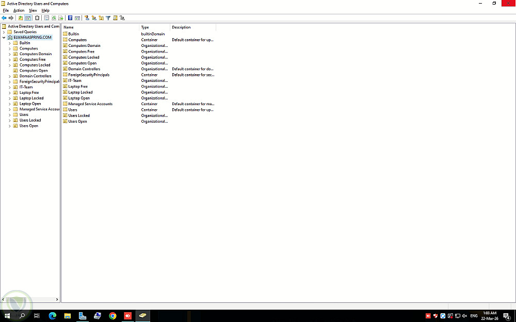Toggle the Show/Hide Console Tree toolbar icon
Viewport: 516px width, 322px height.
click(x=28, y=18)
